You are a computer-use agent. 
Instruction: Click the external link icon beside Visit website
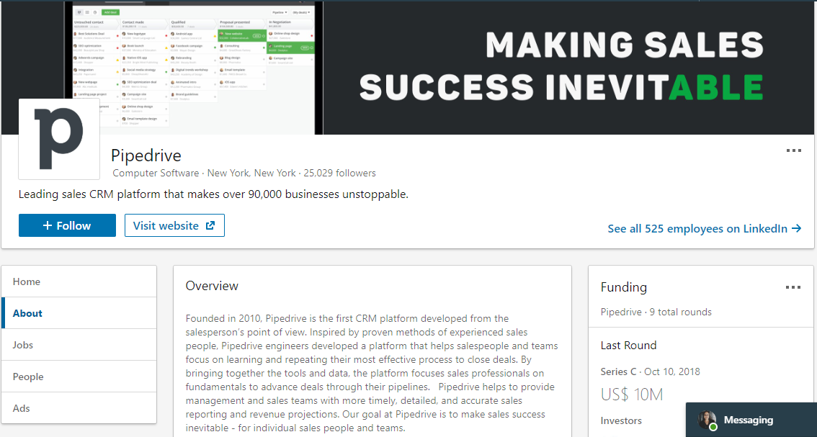tap(210, 225)
